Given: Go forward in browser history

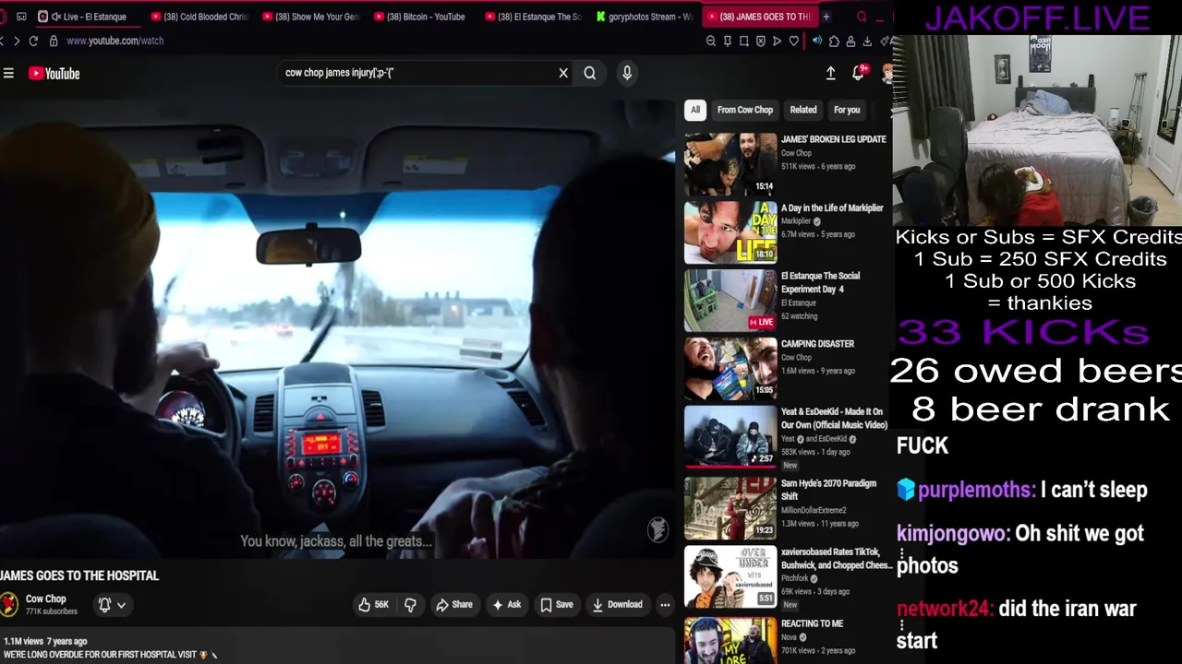Looking at the screenshot, I should [x=16, y=41].
